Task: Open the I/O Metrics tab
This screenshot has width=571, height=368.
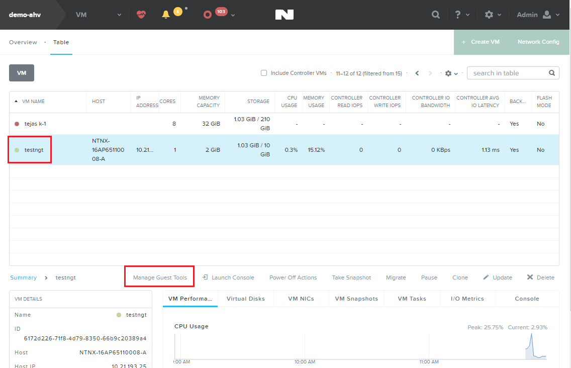Action: tap(467, 299)
